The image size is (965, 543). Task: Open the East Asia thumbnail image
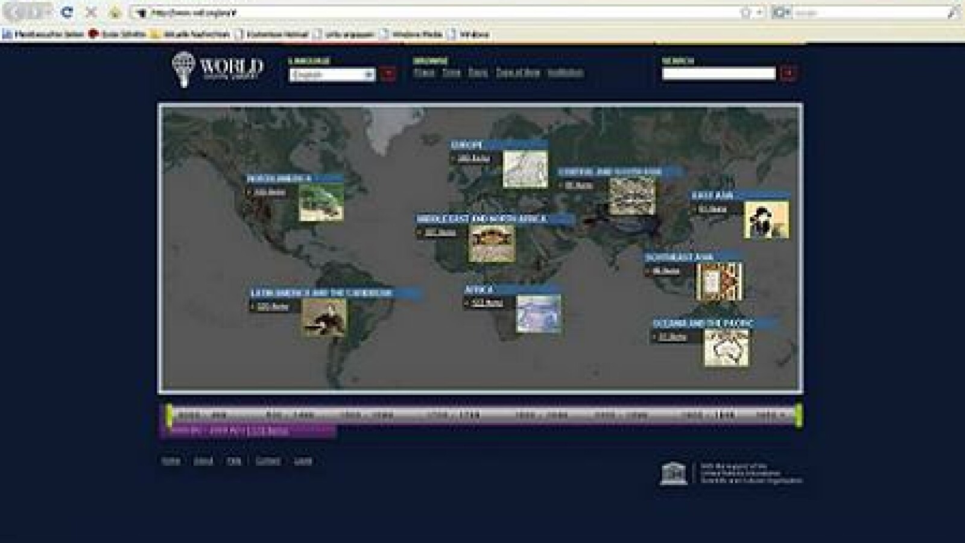coord(766,220)
